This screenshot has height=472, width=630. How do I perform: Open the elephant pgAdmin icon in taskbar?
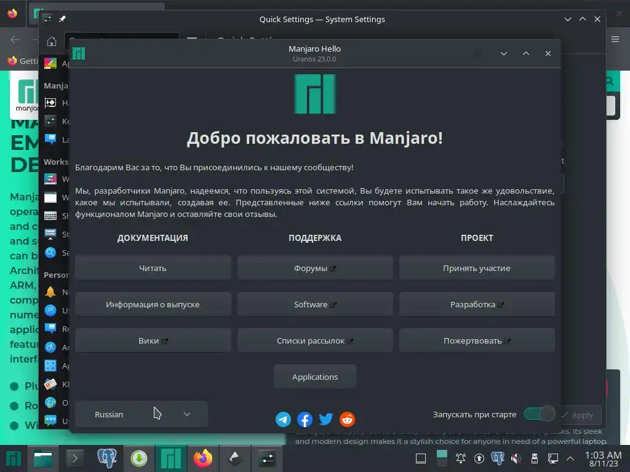pyautogui.click(x=106, y=458)
